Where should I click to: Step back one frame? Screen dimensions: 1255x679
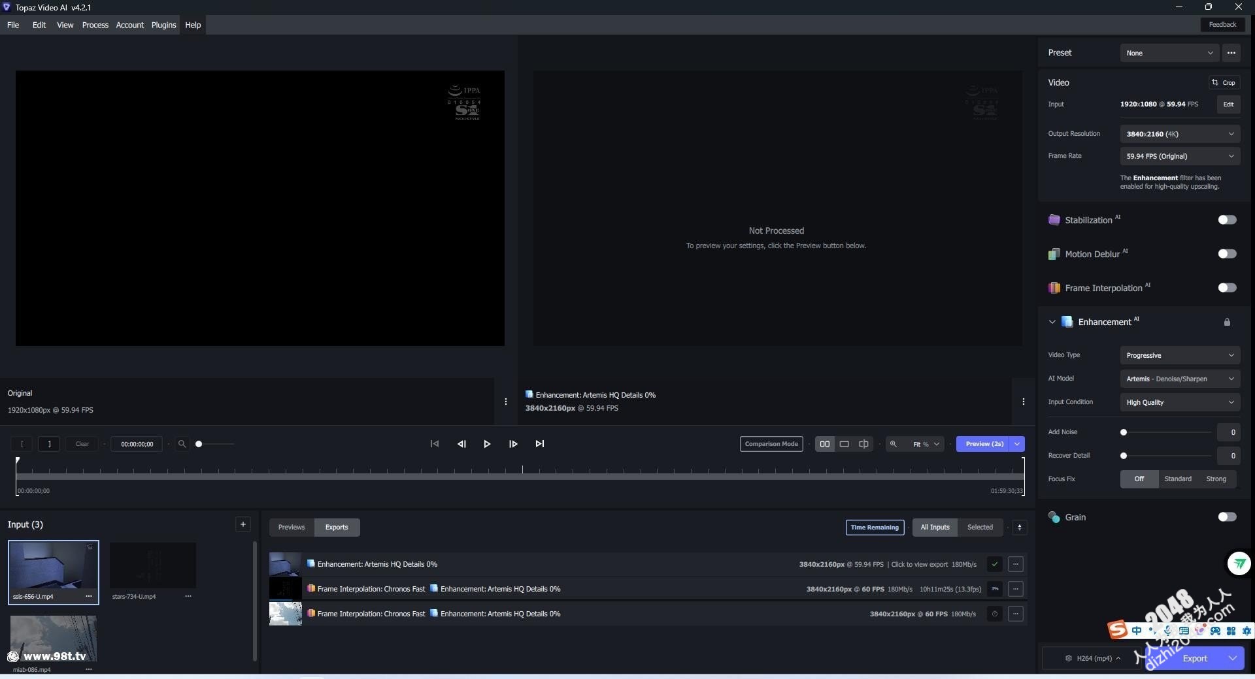pos(461,444)
